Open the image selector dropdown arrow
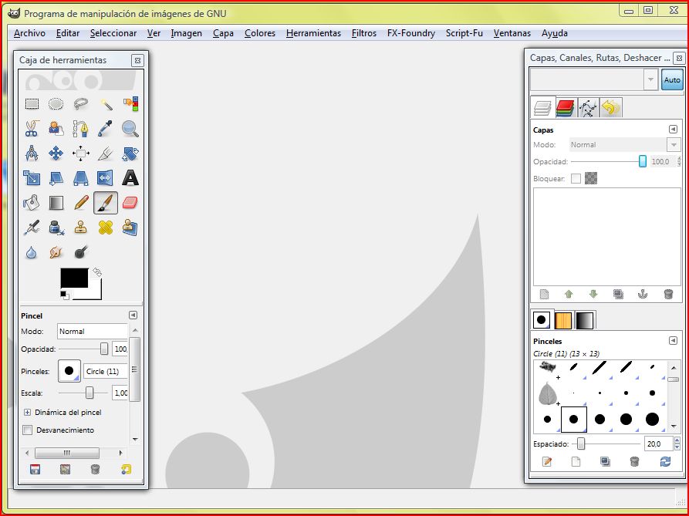This screenshot has width=689, height=516. click(650, 79)
